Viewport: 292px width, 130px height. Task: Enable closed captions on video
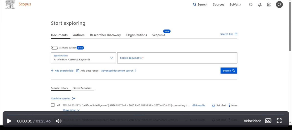click(x=268, y=121)
